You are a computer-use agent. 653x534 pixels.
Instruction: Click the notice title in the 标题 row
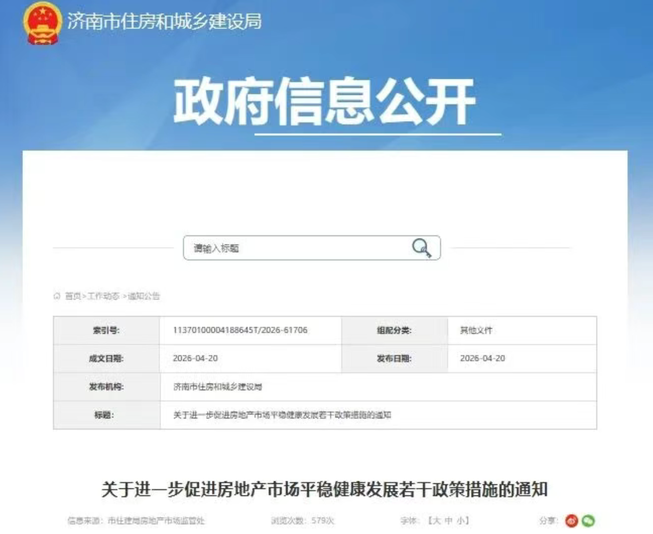(282, 415)
